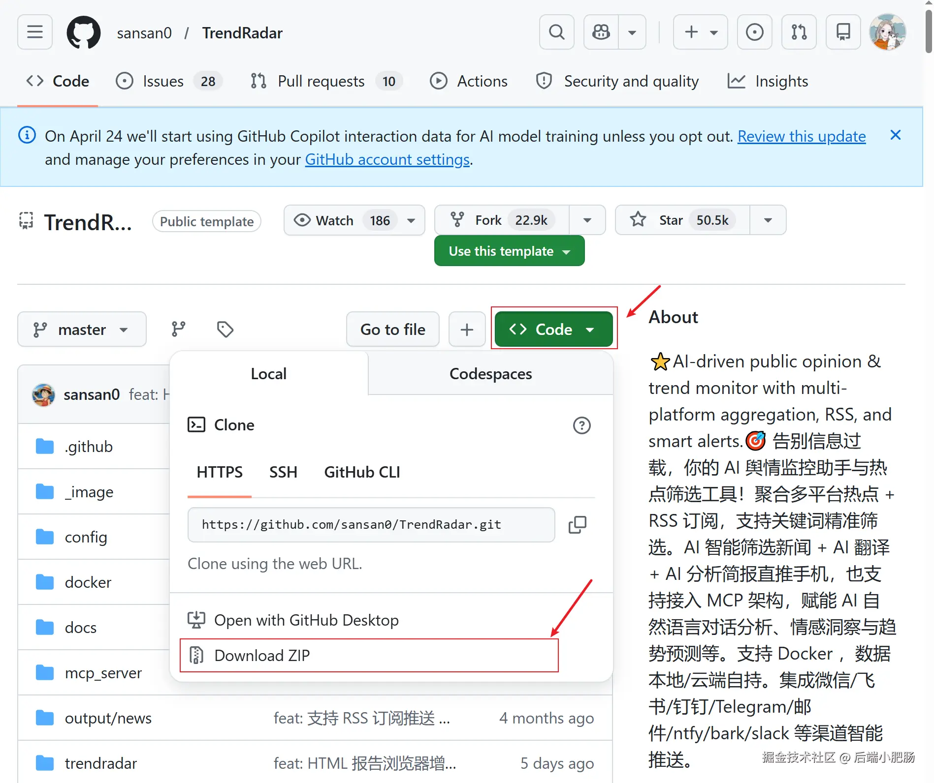This screenshot has width=934, height=783.
Task: View your issues circle-dot icon
Action: [755, 32]
